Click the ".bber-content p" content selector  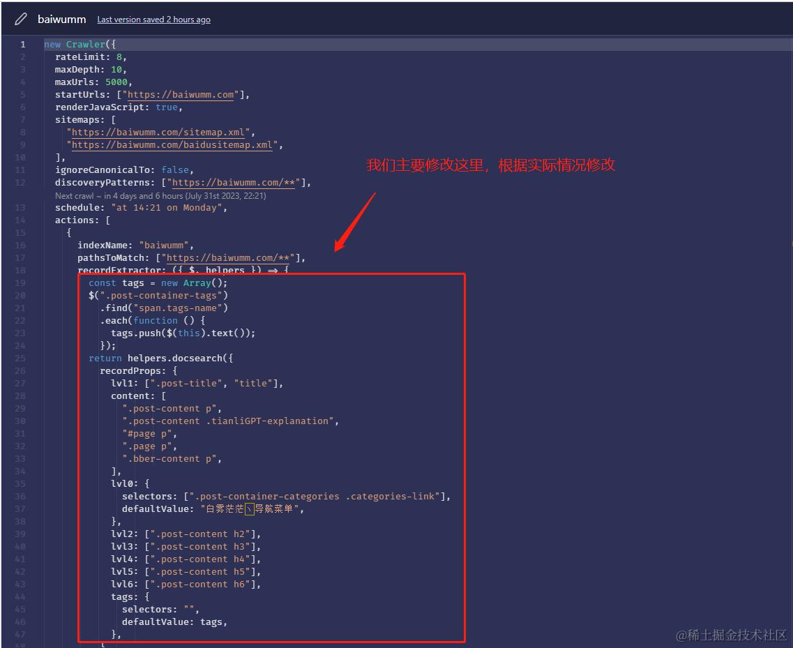point(169,459)
